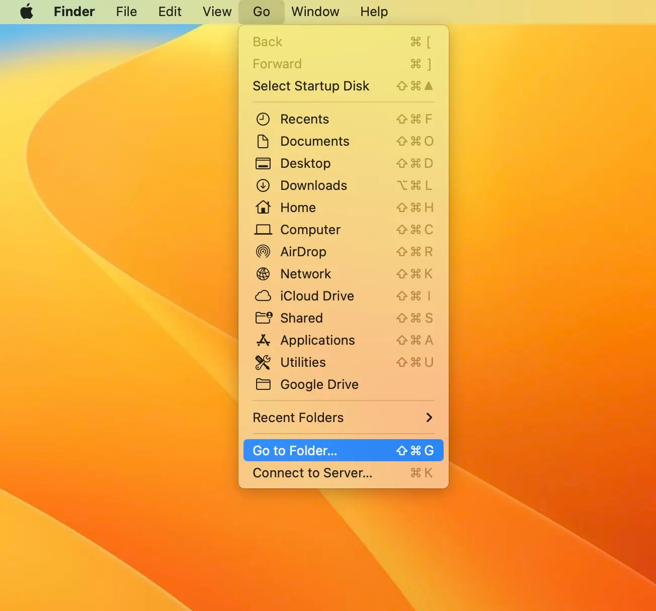
Task: Choose Select Startup Disk
Action: [311, 86]
